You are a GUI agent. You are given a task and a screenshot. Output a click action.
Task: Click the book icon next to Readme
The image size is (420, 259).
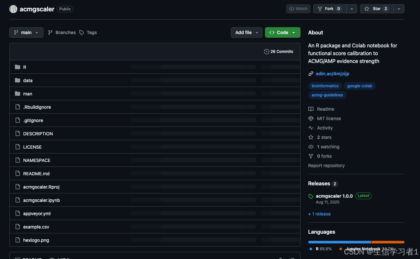coord(311,109)
